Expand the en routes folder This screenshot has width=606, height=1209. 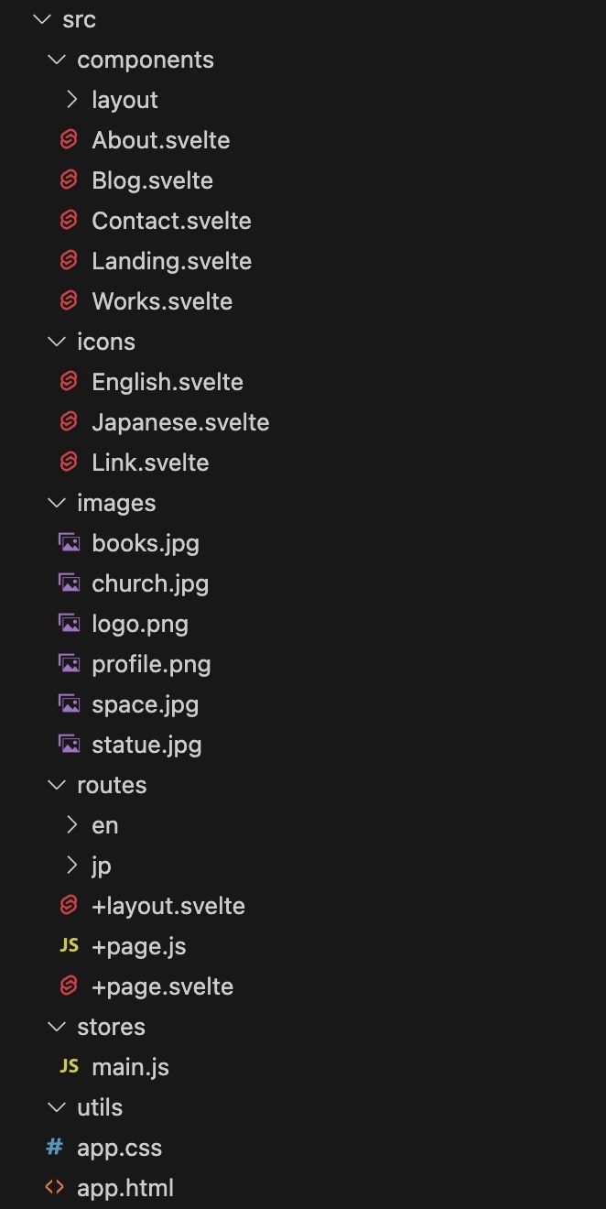pyautogui.click(x=72, y=825)
